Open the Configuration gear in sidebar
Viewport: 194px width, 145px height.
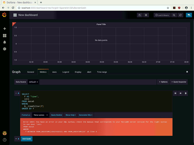pos(5,49)
